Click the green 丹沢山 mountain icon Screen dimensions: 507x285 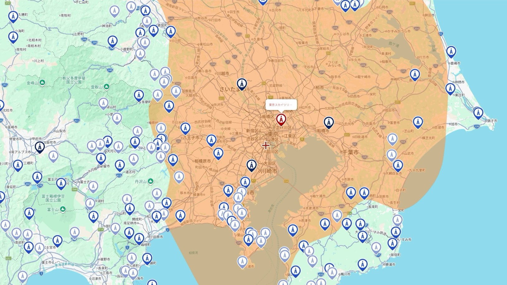pyautogui.click(x=151, y=181)
